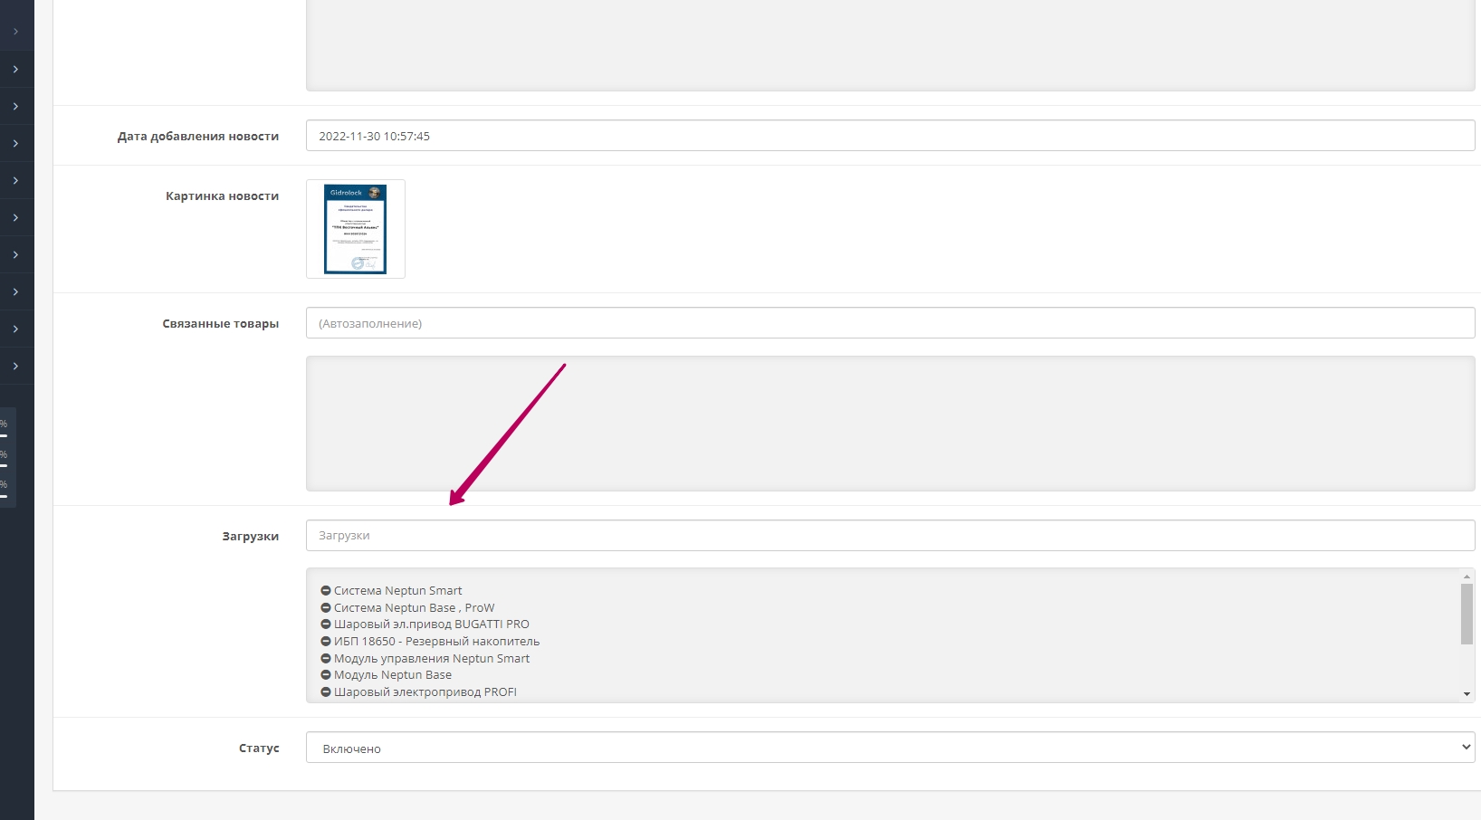1481x820 pixels.
Task: Focus the Связанные товары autocomplete field
Action: 890,323
